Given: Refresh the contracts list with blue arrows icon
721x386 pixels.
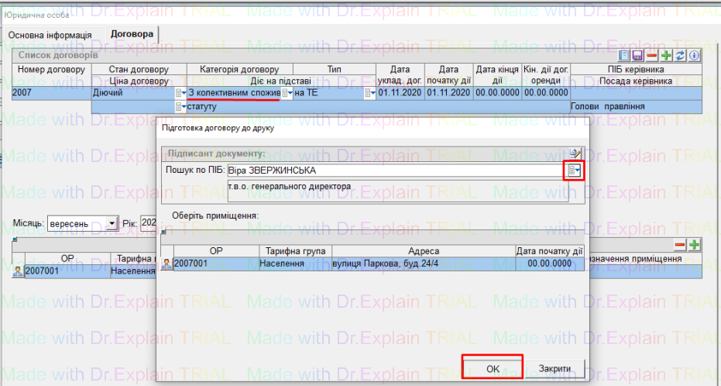Looking at the screenshot, I should pos(680,56).
